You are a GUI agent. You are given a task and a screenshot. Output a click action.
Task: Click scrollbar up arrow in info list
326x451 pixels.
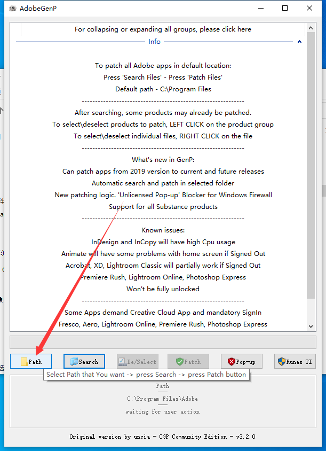click(311, 28)
